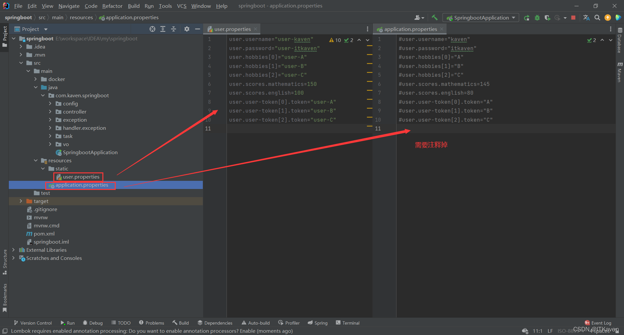Open tab options menu beside application.properties
The image size is (624, 335).
tap(611, 29)
